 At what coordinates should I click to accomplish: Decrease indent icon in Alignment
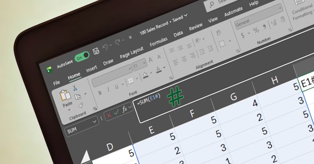coord(202,52)
